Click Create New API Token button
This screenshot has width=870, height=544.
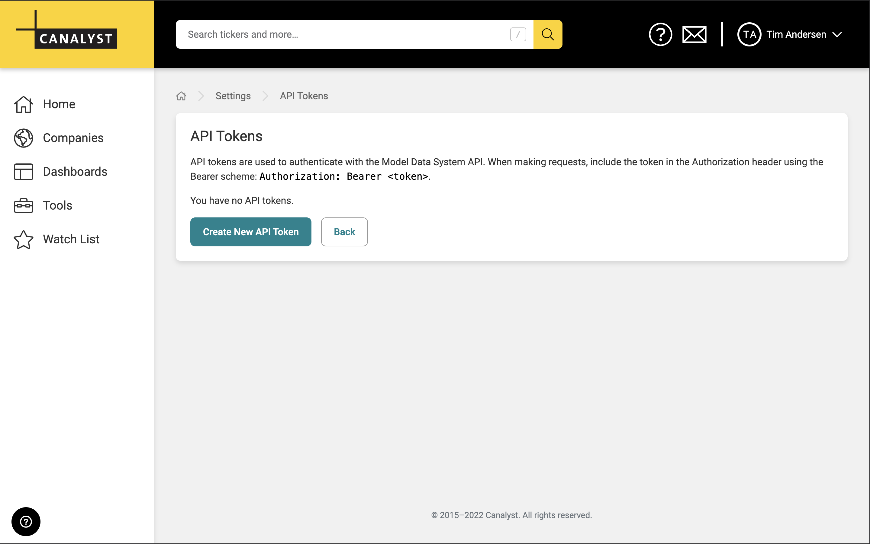[x=250, y=232]
